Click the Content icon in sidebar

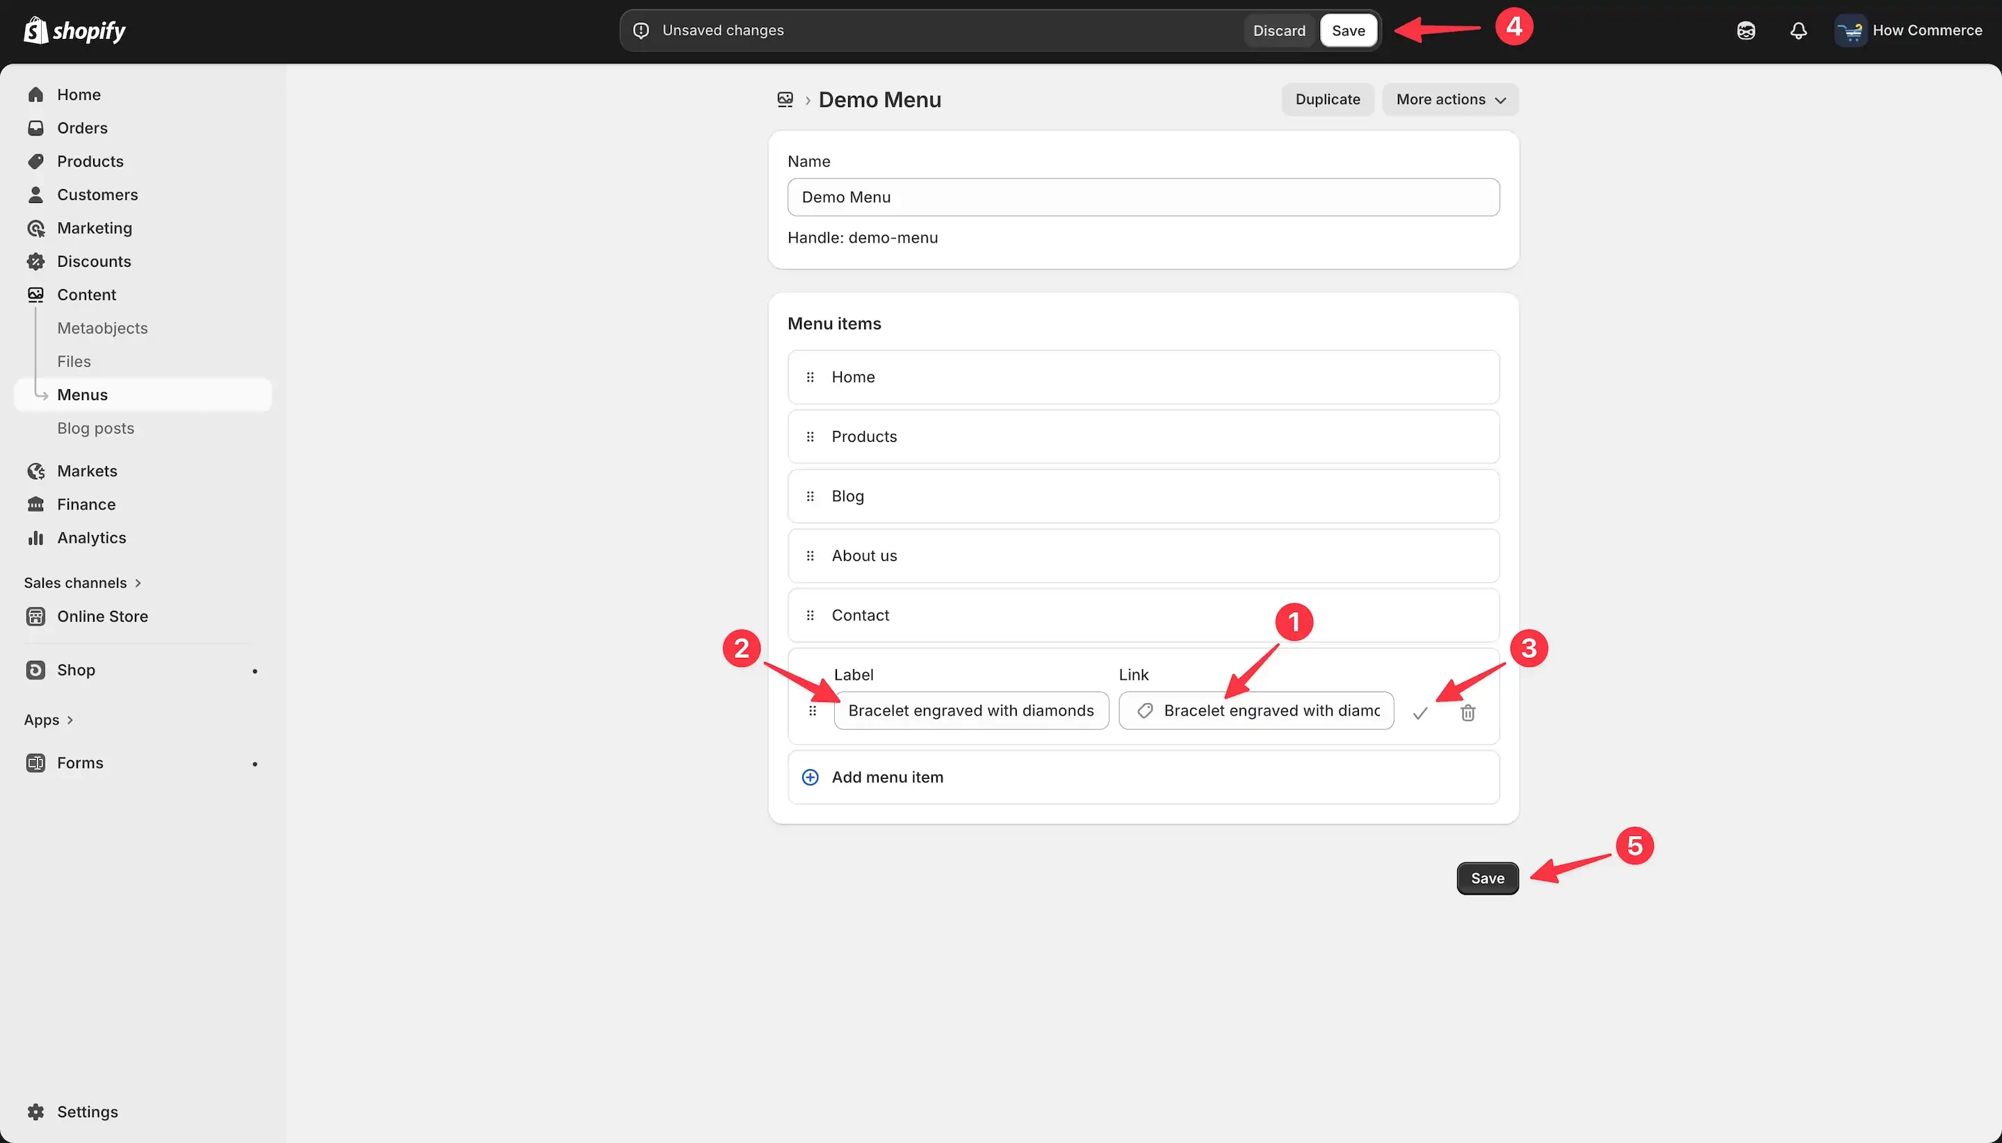coord(35,295)
